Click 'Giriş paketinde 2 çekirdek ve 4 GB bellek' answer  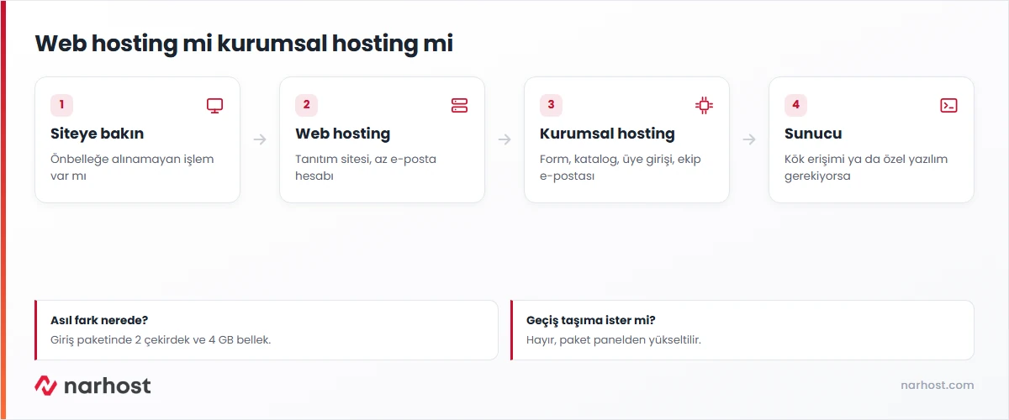pos(161,340)
